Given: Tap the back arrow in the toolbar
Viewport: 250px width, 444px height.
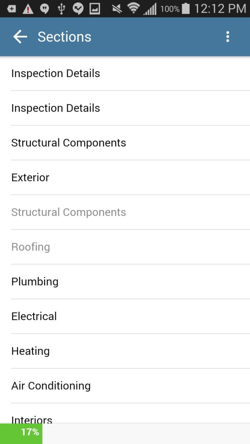Looking at the screenshot, I should point(20,36).
